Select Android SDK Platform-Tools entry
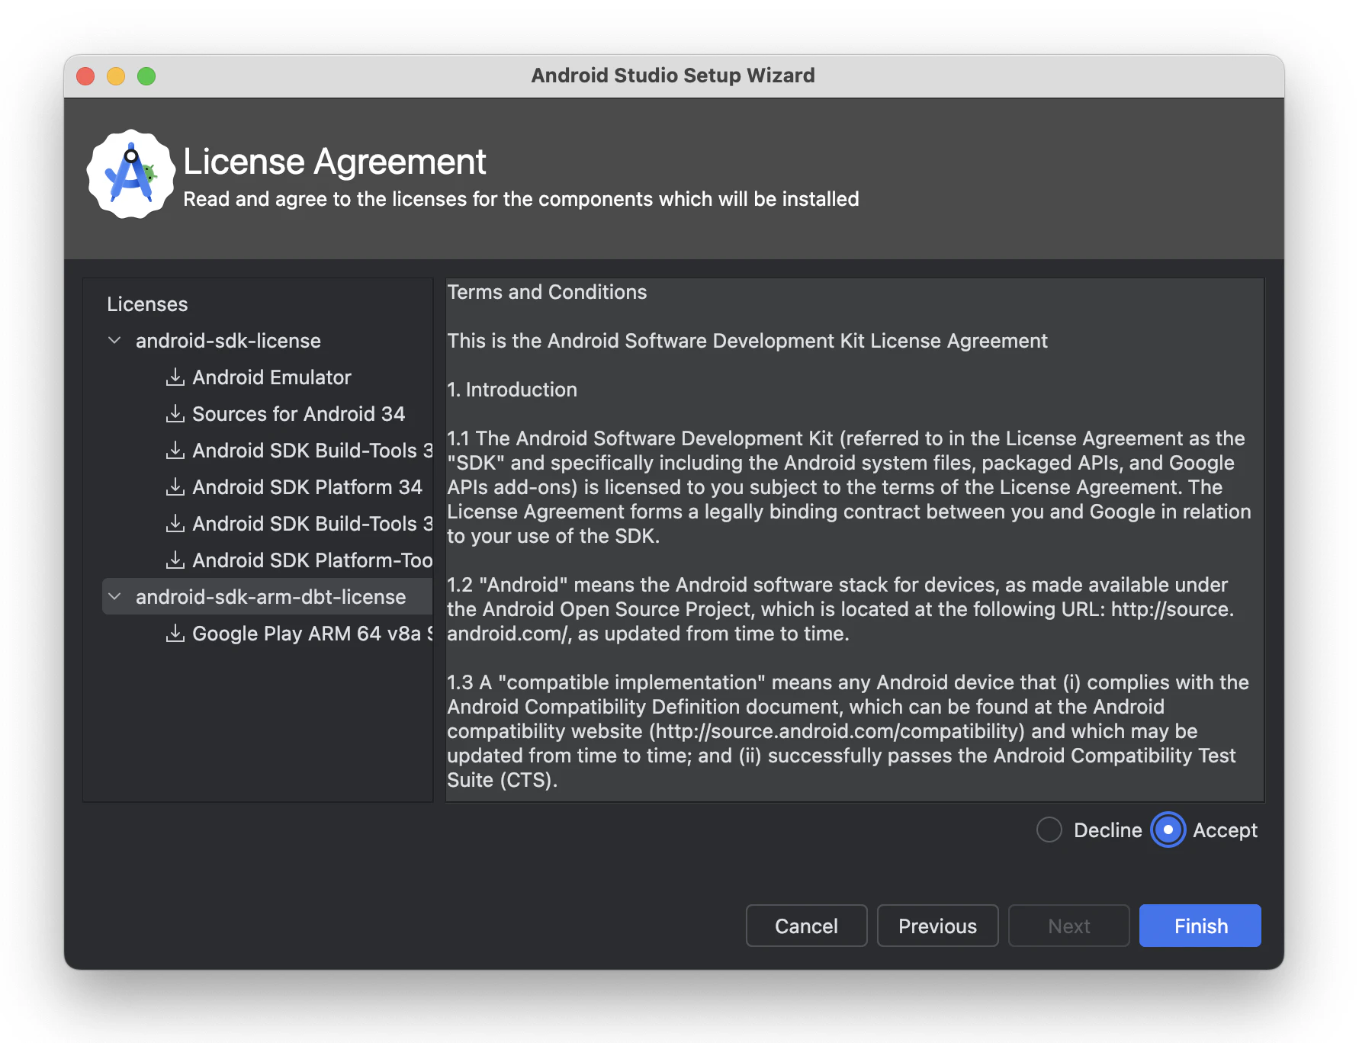The image size is (1359, 1043). (x=312, y=560)
